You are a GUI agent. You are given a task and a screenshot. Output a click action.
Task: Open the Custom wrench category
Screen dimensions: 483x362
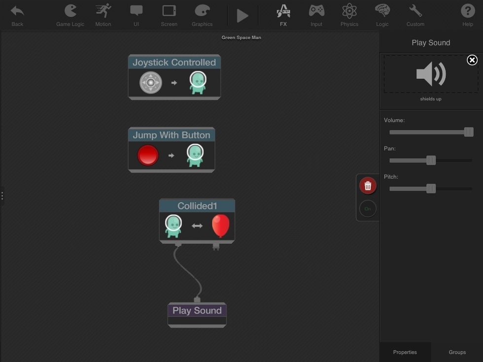click(415, 15)
